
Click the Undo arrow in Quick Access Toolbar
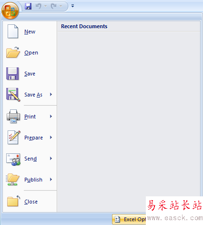(39, 6)
